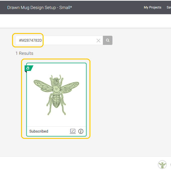Click the selected checkmark icon on card
The height and width of the screenshot is (171, 171).
(73, 131)
